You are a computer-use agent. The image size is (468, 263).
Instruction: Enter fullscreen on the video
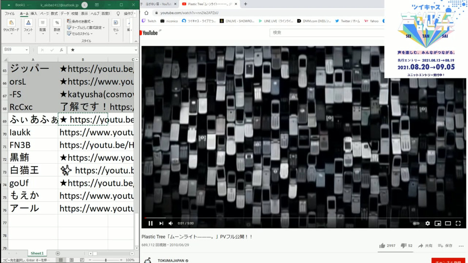click(458, 224)
